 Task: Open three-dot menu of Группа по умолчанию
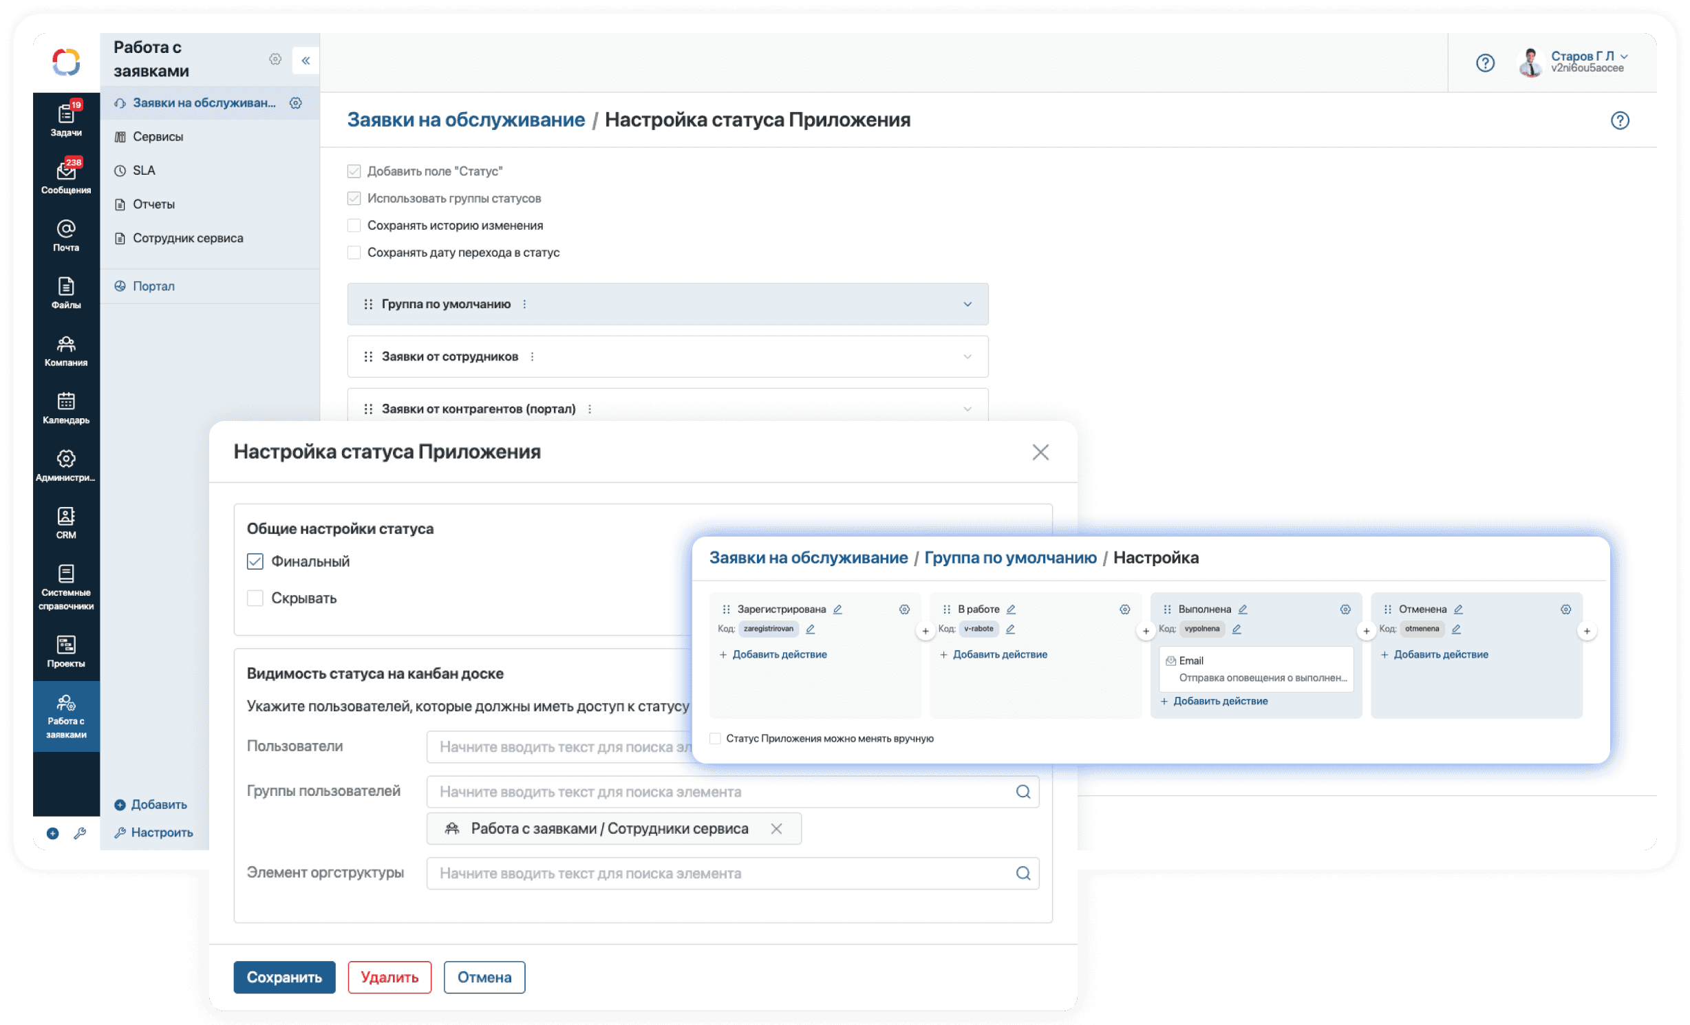(524, 304)
